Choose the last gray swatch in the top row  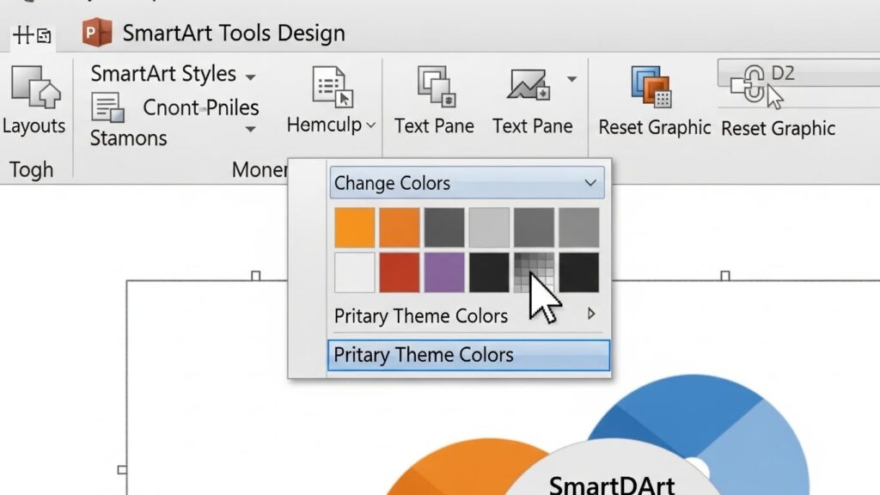[x=579, y=227]
